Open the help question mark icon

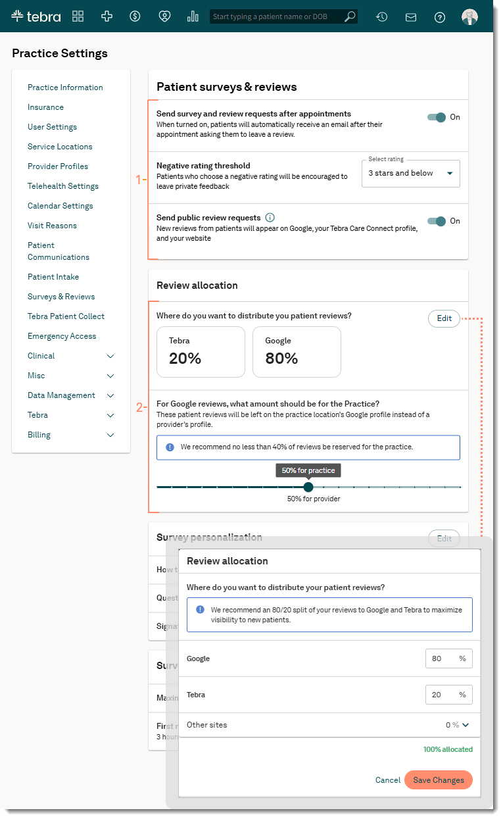(x=440, y=17)
